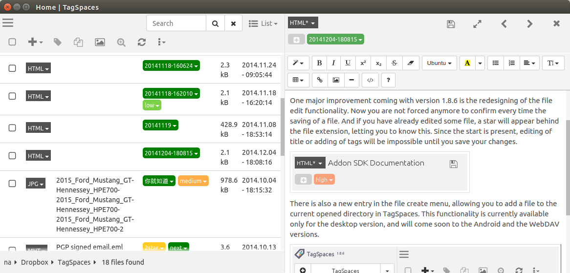Tick the checkbox for the JPG file
Screen dimensions: 570x273
[x=12, y=184]
